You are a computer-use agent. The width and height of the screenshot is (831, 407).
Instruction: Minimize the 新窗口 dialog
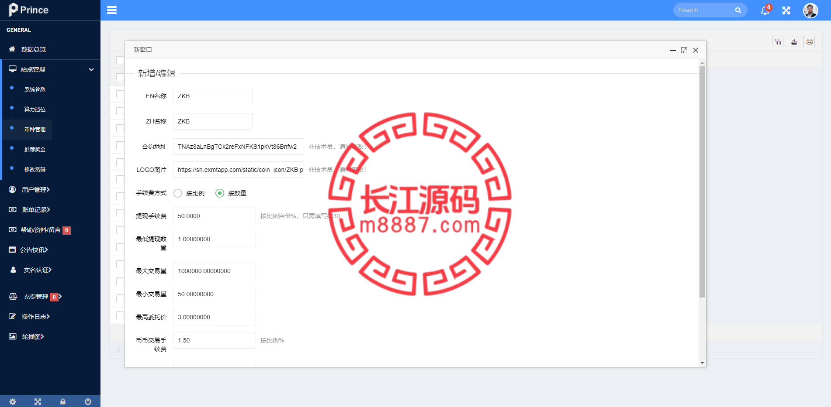(673, 50)
